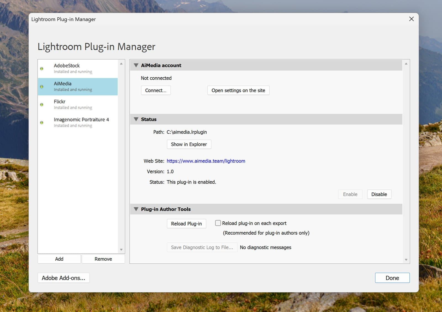Viewport: 442px width, 312px height.
Task: Select the Flickr plug-in in the list
Action: click(78, 104)
